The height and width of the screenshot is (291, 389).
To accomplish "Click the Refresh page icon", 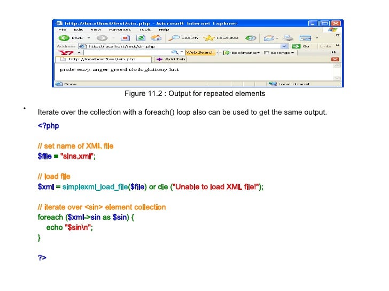I will click(x=141, y=38).
